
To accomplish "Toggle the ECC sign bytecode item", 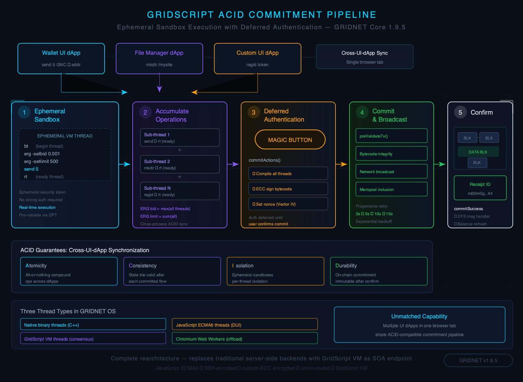I will tap(288, 189).
